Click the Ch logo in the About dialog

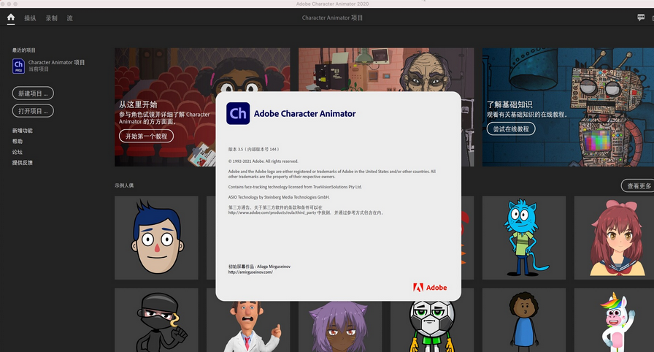238,113
